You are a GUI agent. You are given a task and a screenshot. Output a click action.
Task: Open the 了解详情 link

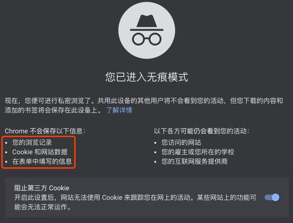pyautogui.click(x=119, y=110)
